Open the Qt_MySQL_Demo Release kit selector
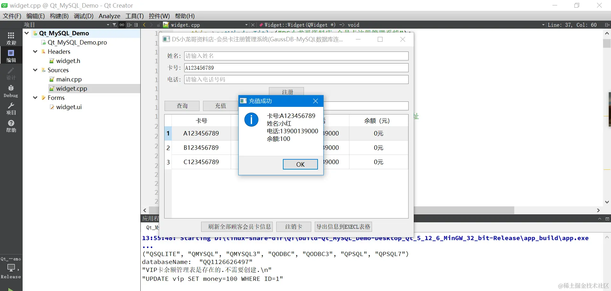 (x=11, y=268)
